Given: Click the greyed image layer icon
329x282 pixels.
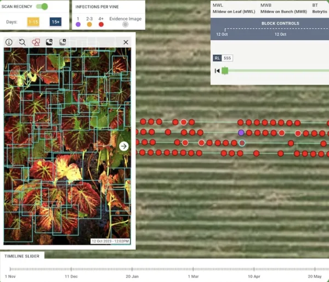Looking at the screenshot, I should tap(63, 42).
